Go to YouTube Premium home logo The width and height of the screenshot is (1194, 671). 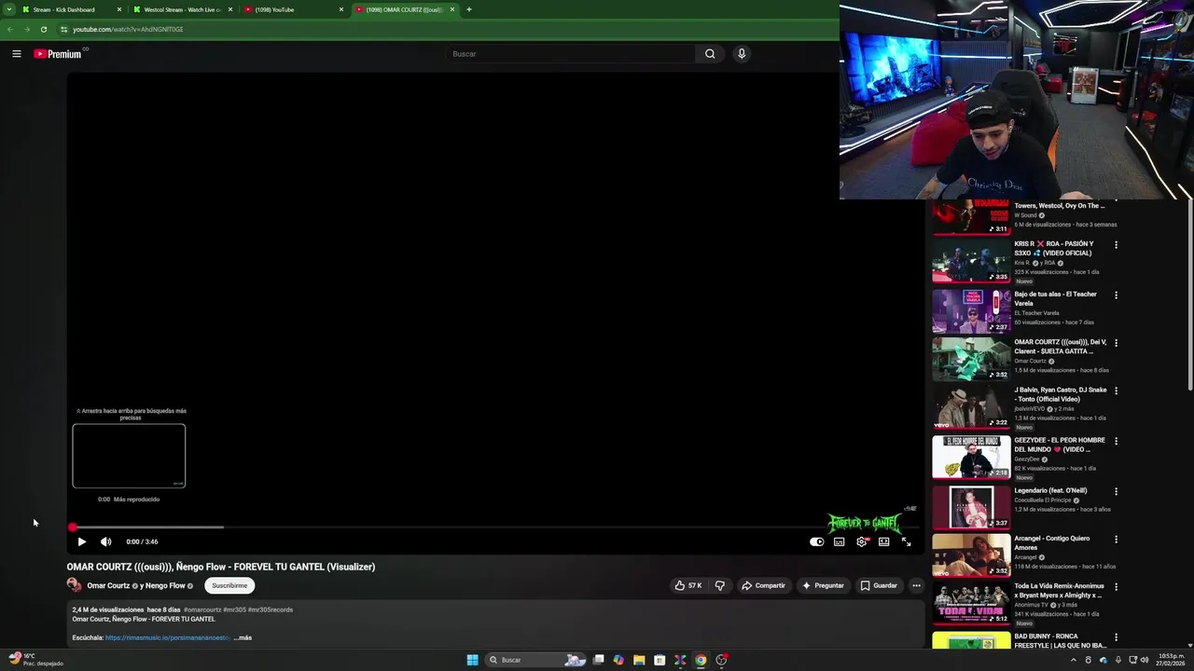[x=58, y=54]
